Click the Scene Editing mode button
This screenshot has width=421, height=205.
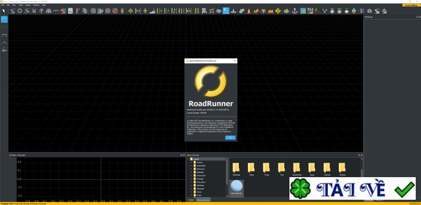pyautogui.click(x=412, y=5)
